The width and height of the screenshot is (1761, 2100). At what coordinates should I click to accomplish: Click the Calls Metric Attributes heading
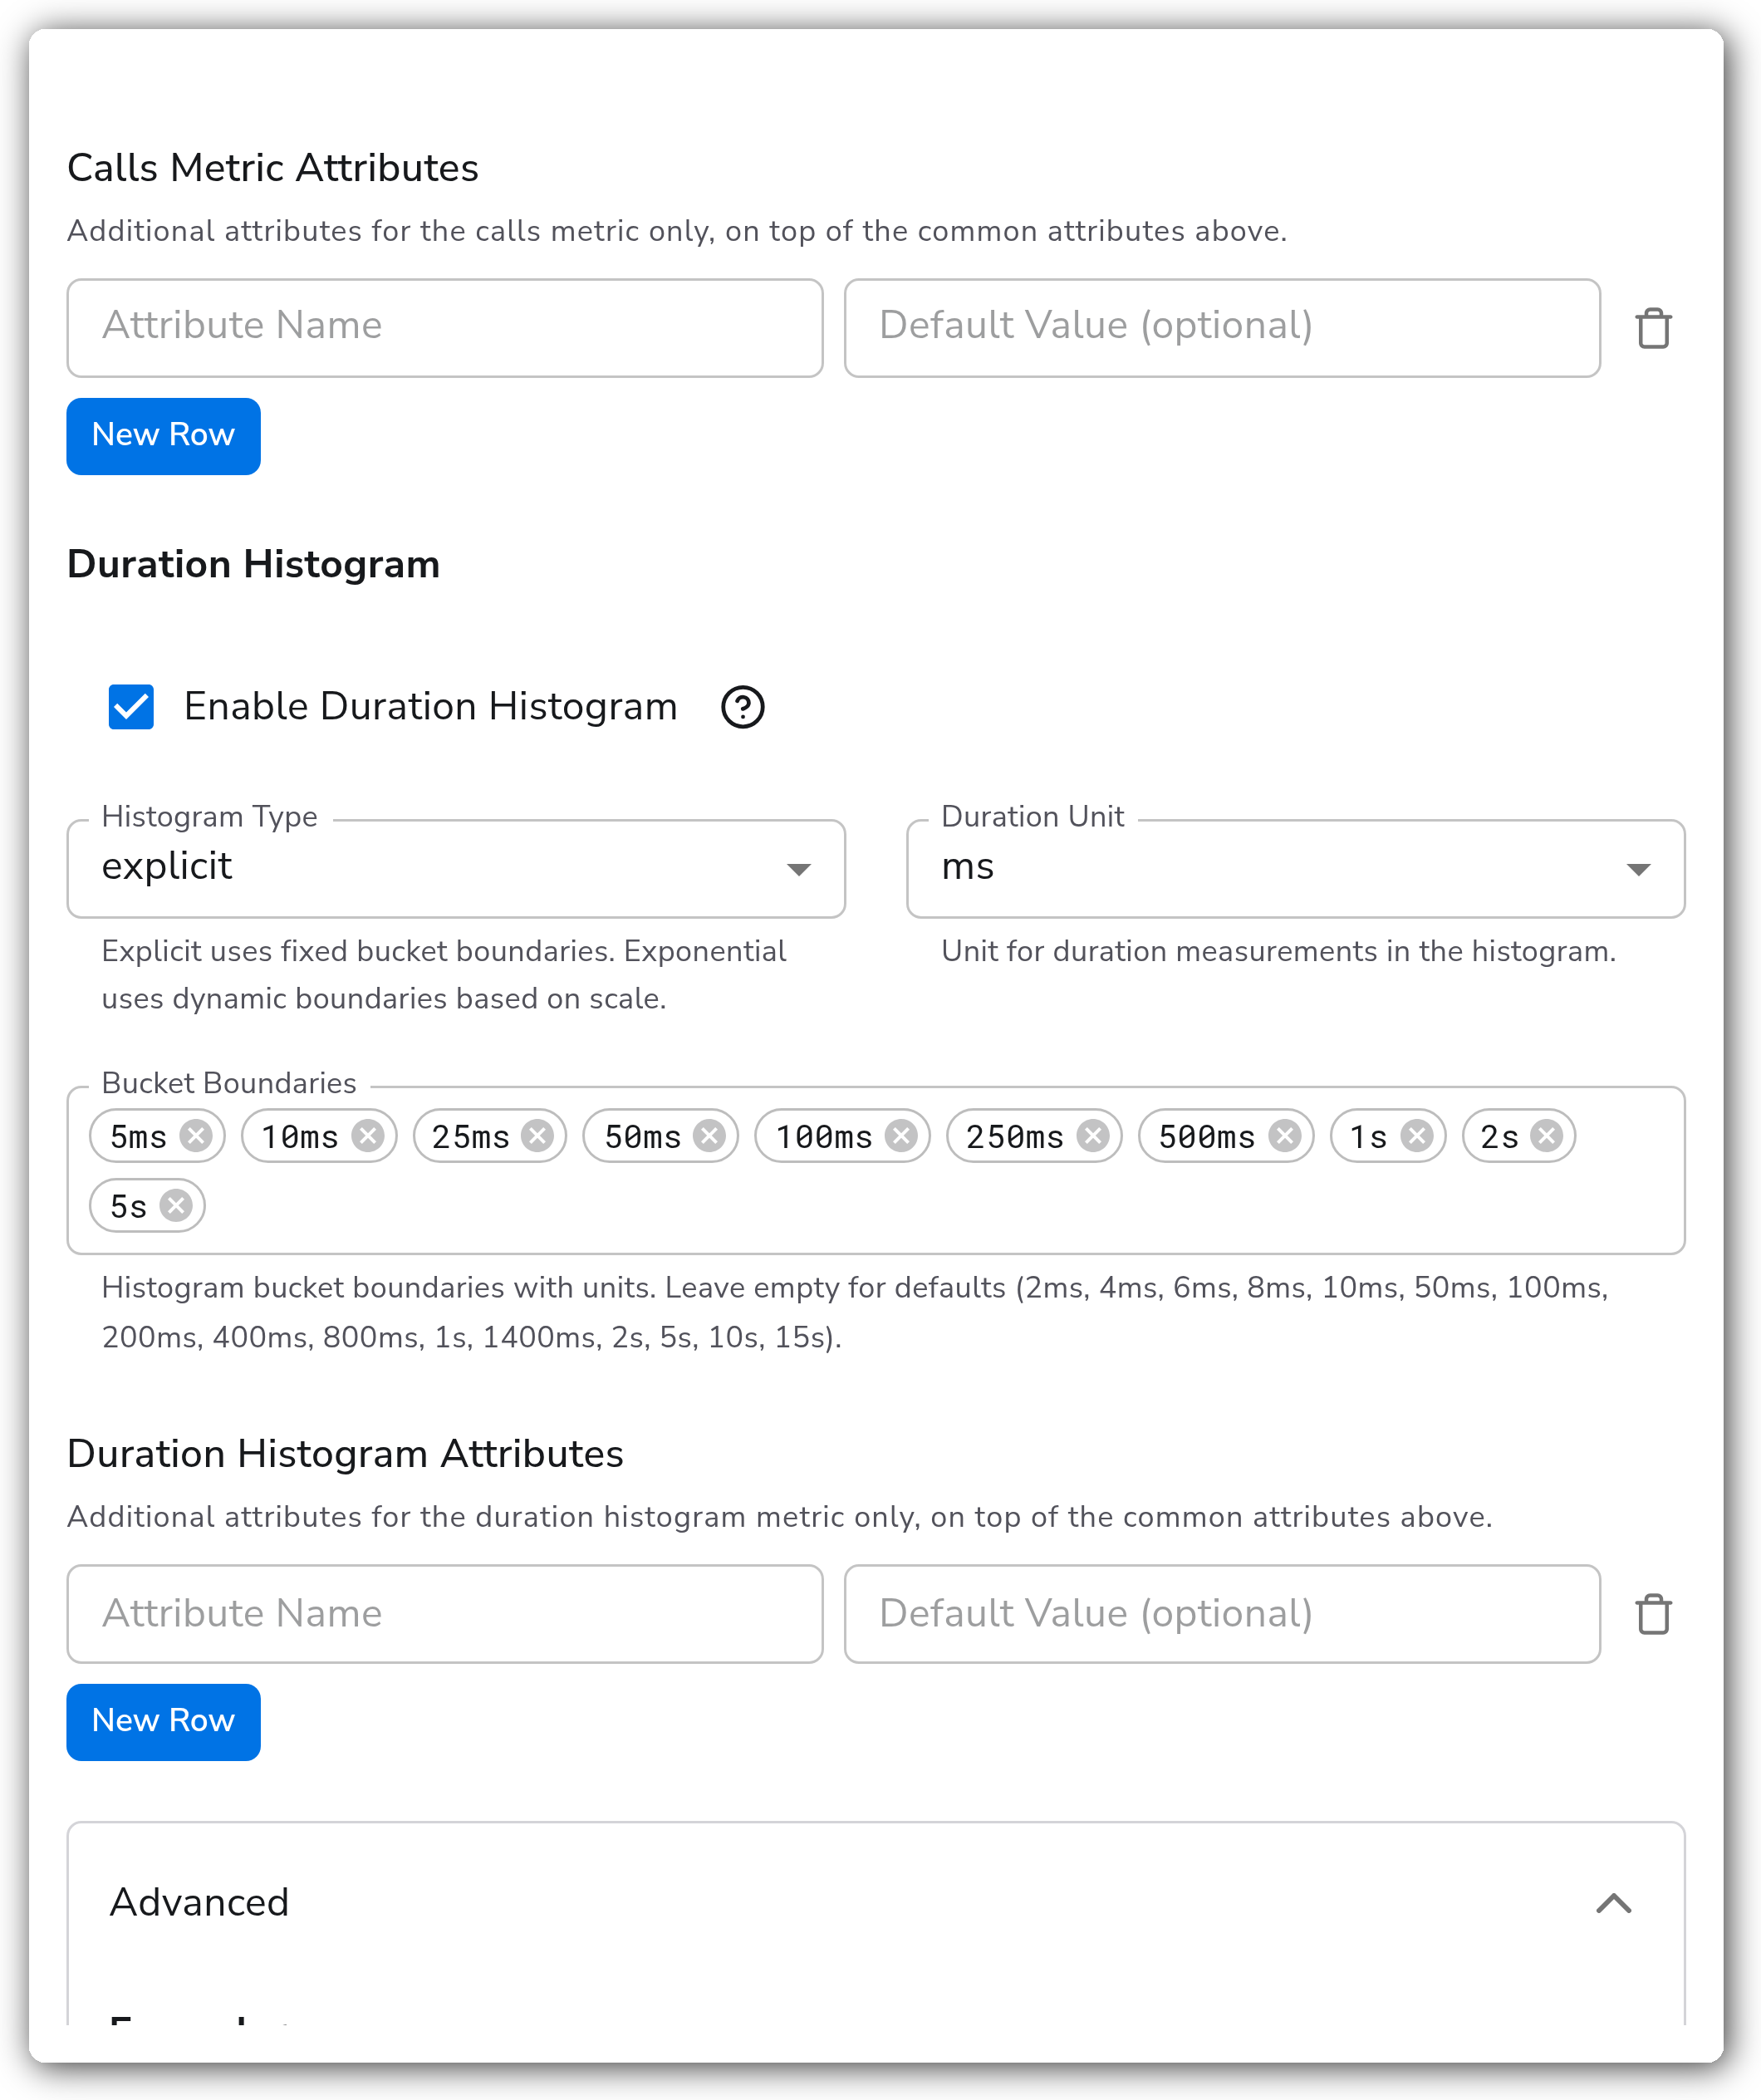[x=273, y=168]
